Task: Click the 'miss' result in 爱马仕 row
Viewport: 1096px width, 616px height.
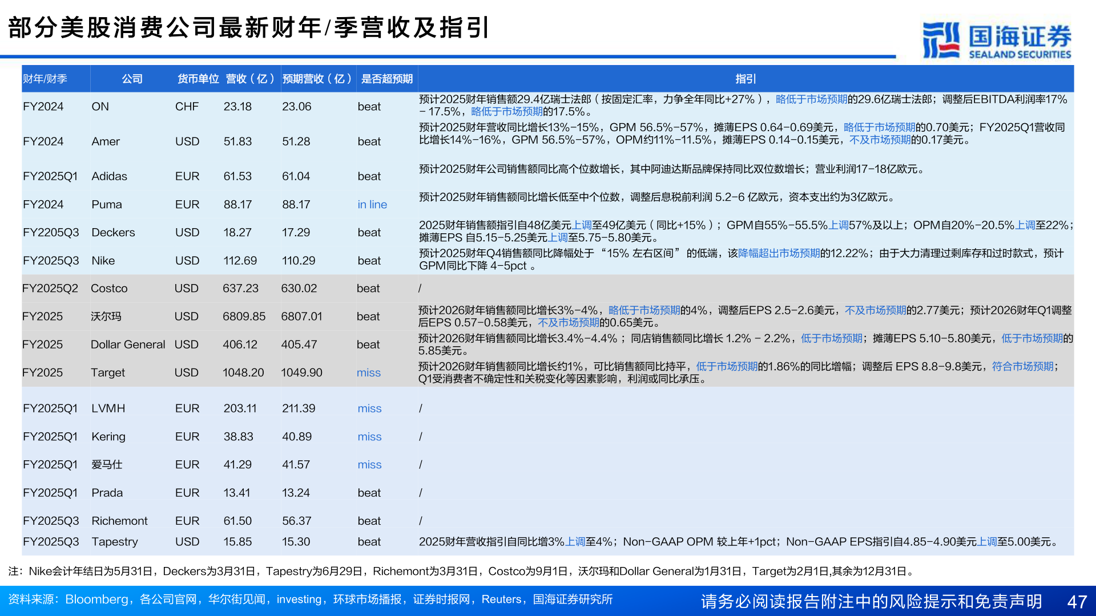Action: coord(369,465)
